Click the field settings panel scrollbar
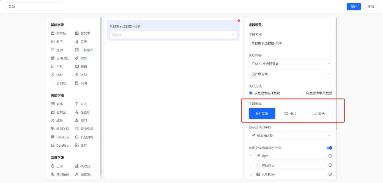The image size is (383, 183). pos(336,73)
